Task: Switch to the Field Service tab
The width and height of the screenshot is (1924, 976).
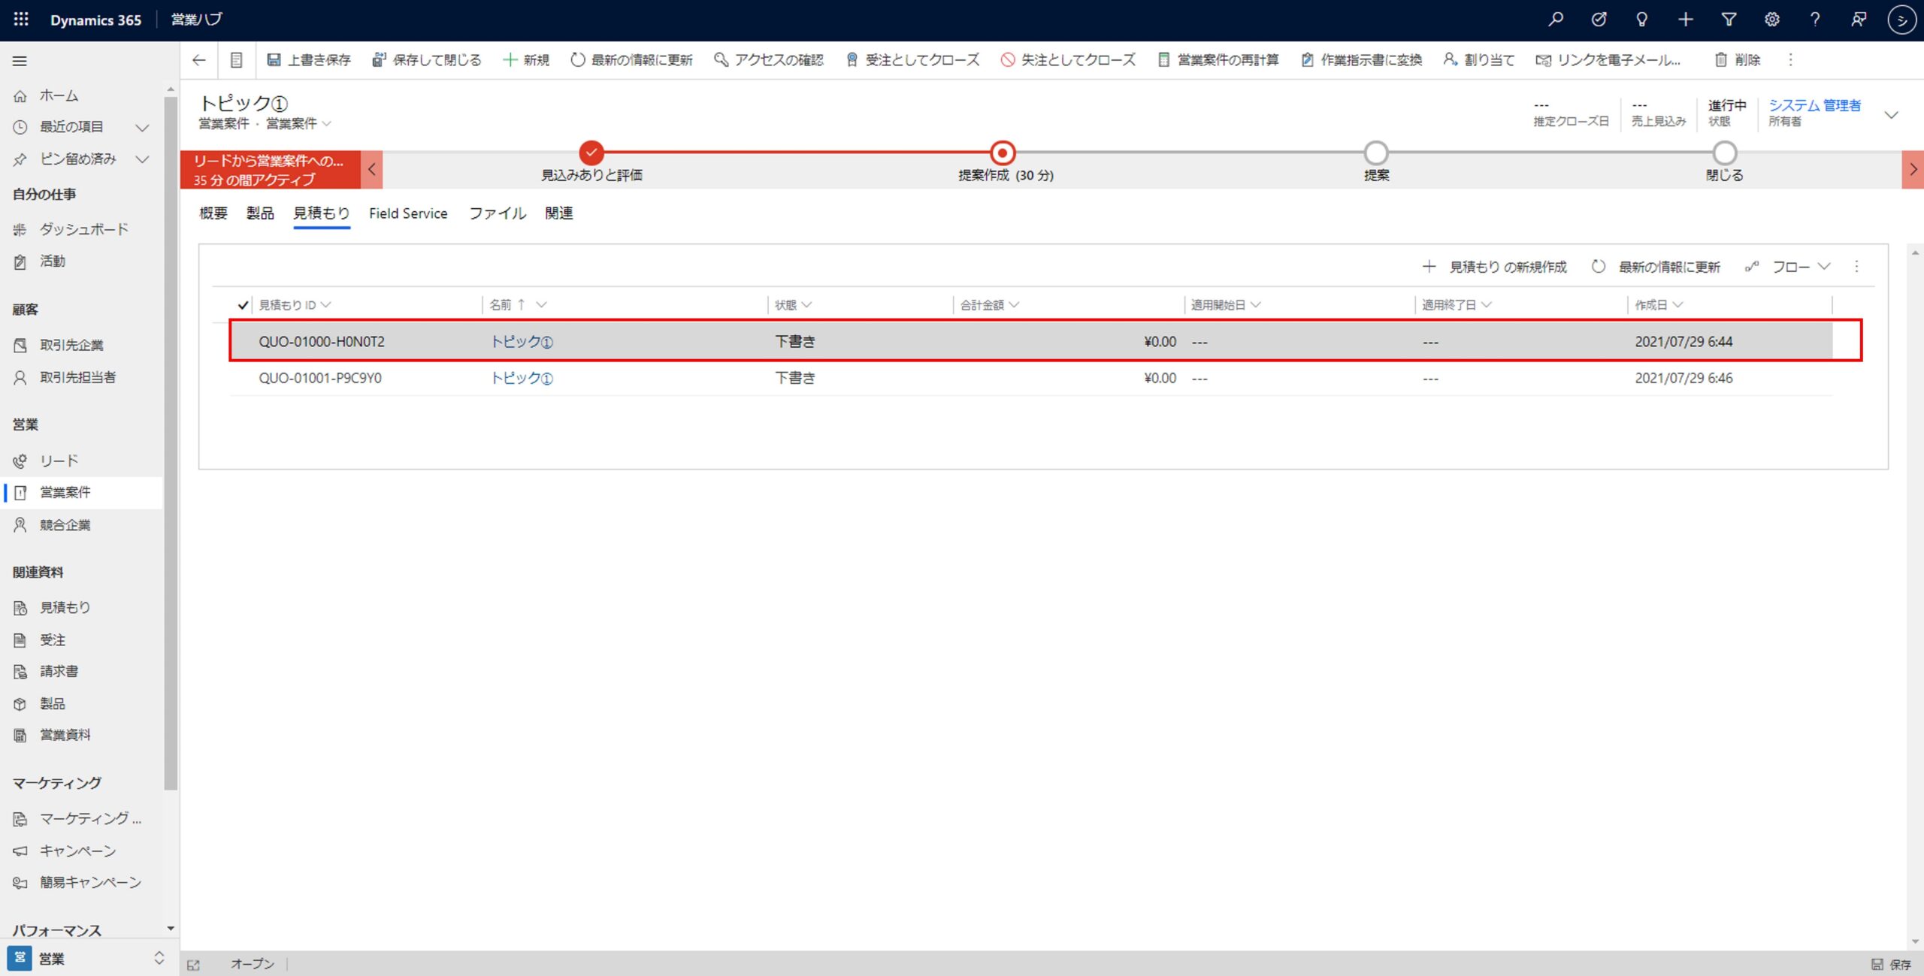Action: pos(408,213)
